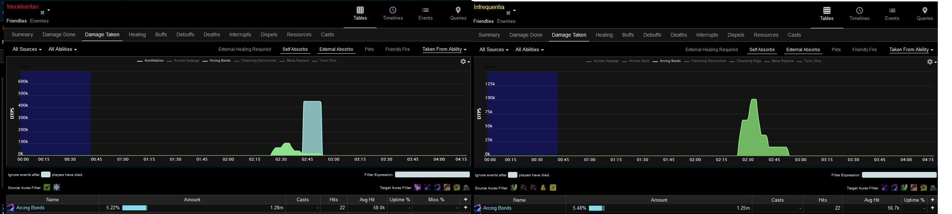Click the first green Source Auras icon under Menkkaritari
The width and height of the screenshot is (952, 214).
tap(47, 188)
